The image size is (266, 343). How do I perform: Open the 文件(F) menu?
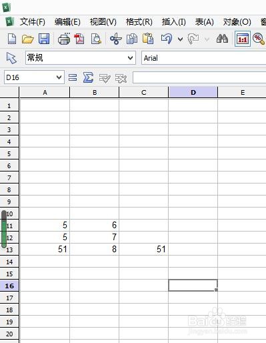coord(33,22)
